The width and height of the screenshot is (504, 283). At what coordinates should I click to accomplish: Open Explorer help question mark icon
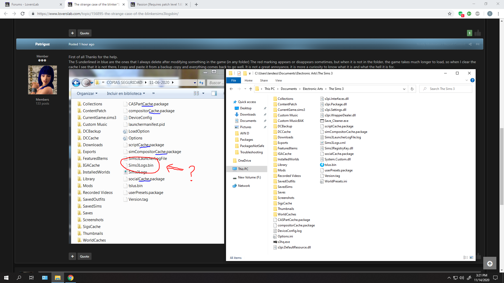(472, 80)
